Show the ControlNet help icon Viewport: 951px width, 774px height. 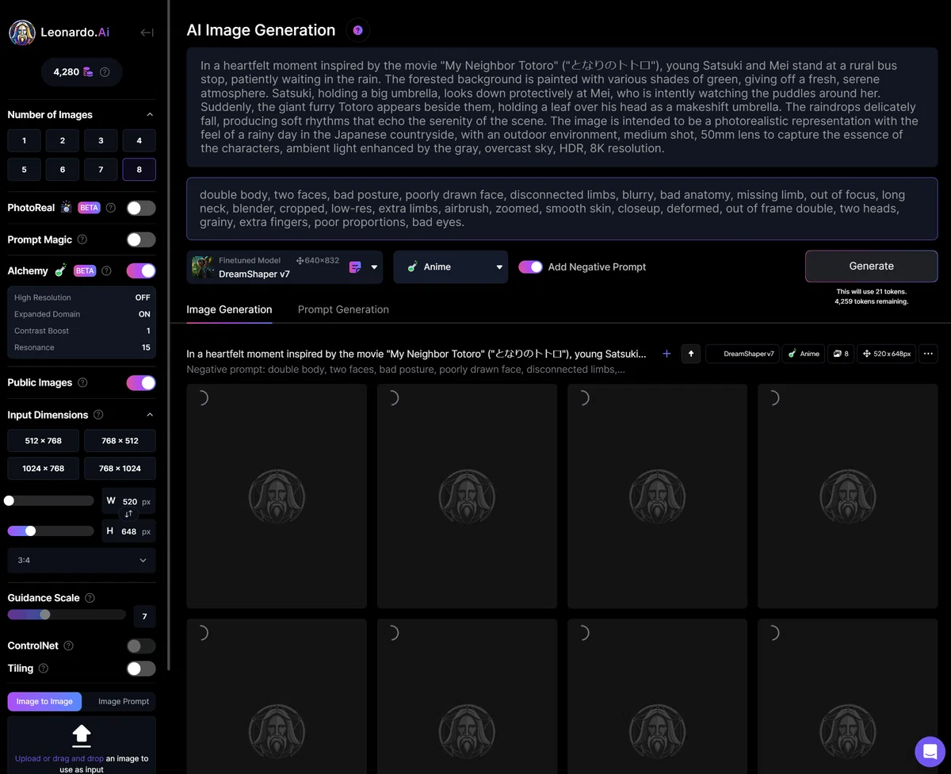coord(68,646)
